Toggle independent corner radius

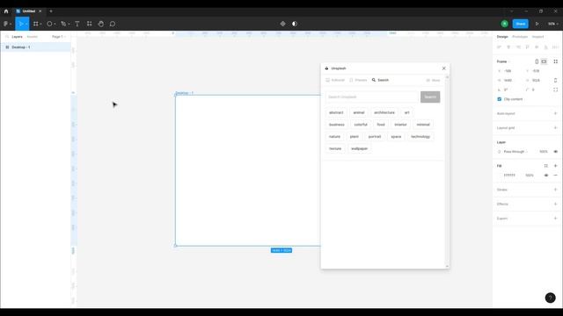coord(555,90)
